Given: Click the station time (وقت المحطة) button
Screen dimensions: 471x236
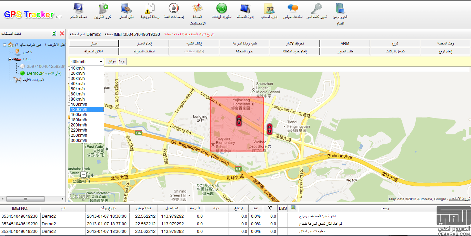Looking at the screenshot, I should [445, 43].
